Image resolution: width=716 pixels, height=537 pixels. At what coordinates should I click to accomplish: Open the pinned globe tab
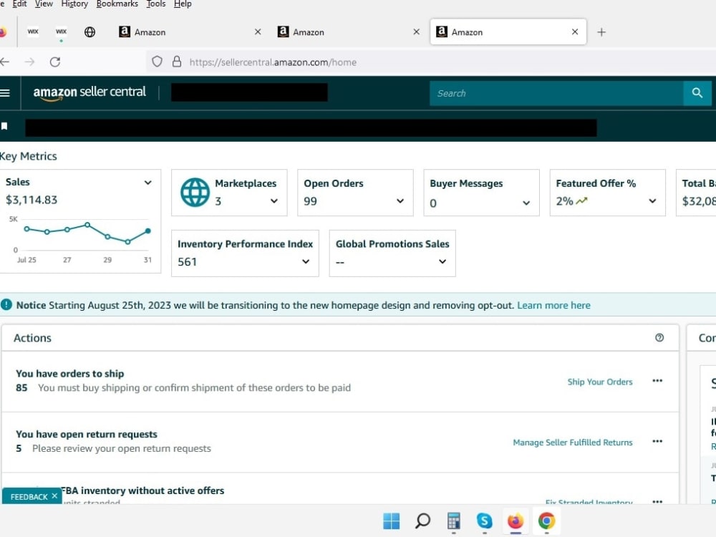90,32
